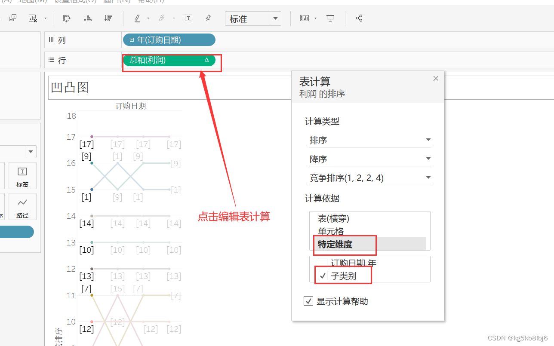554x346 pixels.
Task: Click the Show Me chart icon
Action: coord(305,18)
